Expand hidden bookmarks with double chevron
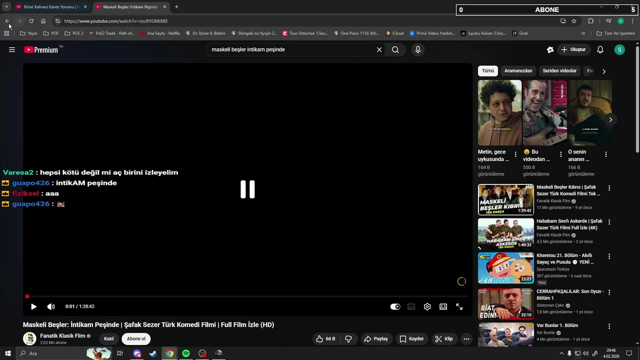The width and height of the screenshot is (640, 360). pos(583,33)
